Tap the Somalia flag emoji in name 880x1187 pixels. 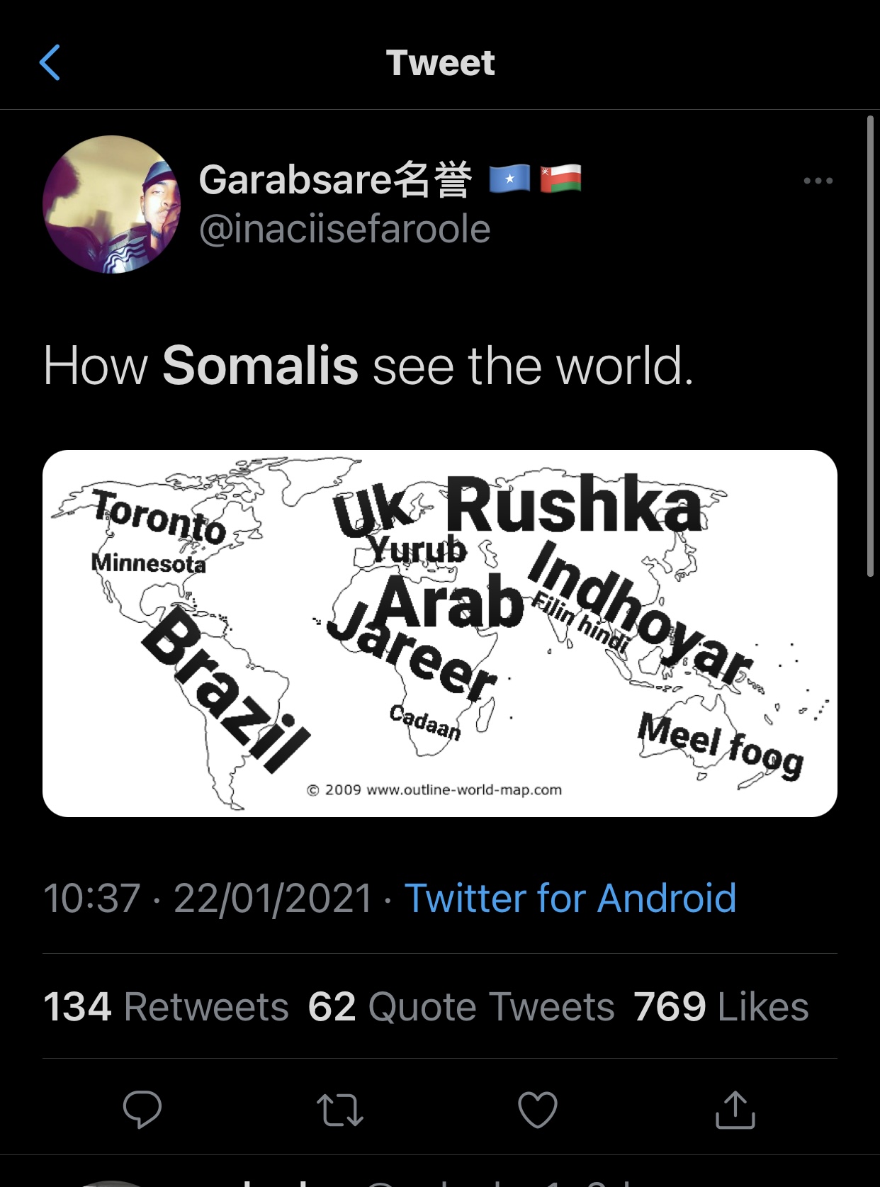509,179
